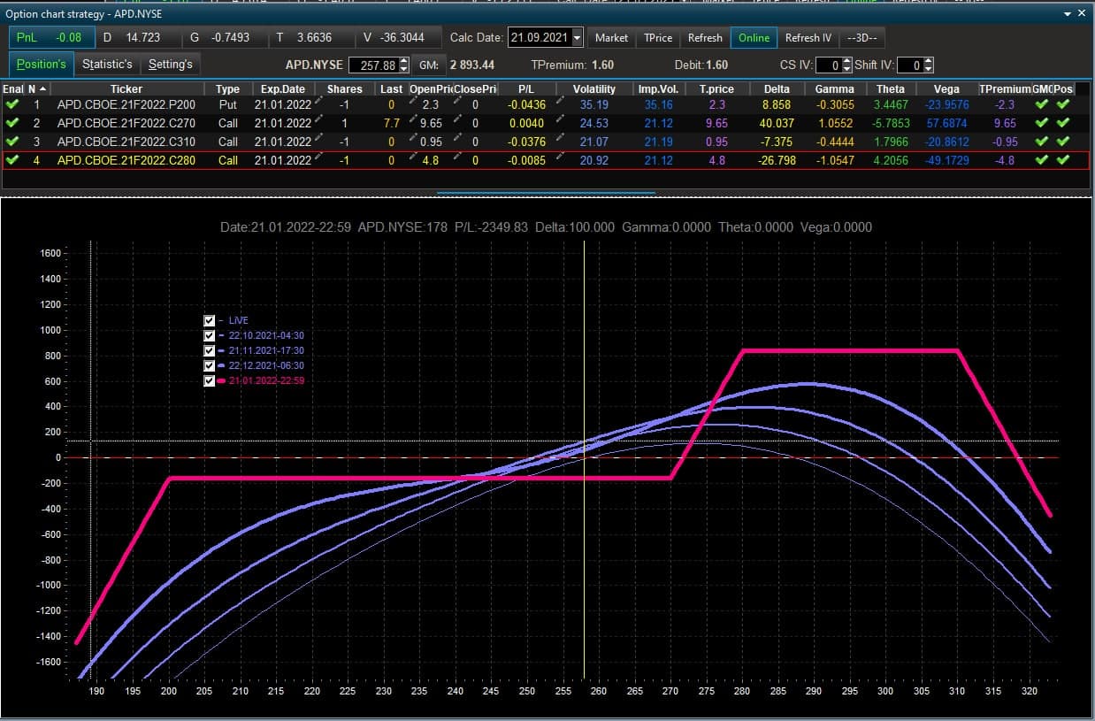
Task: Hide the 21.01.2022-22:59 expiration curve
Action: pyautogui.click(x=210, y=380)
